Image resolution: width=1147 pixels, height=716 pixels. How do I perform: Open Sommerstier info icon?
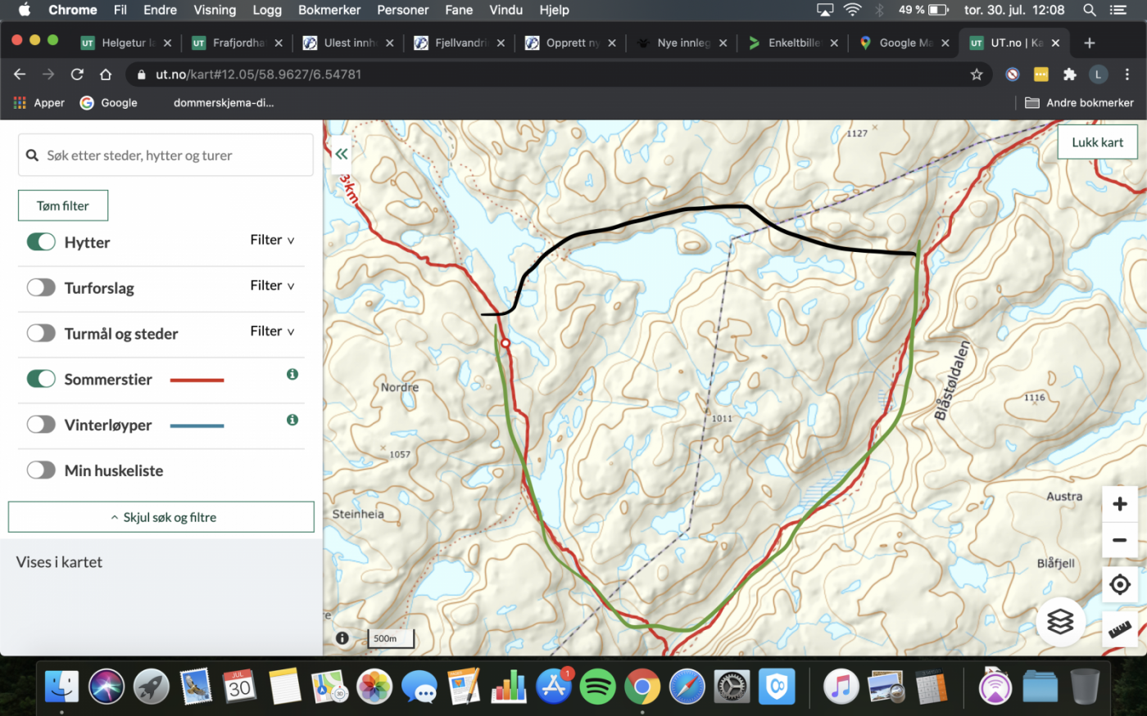292,374
